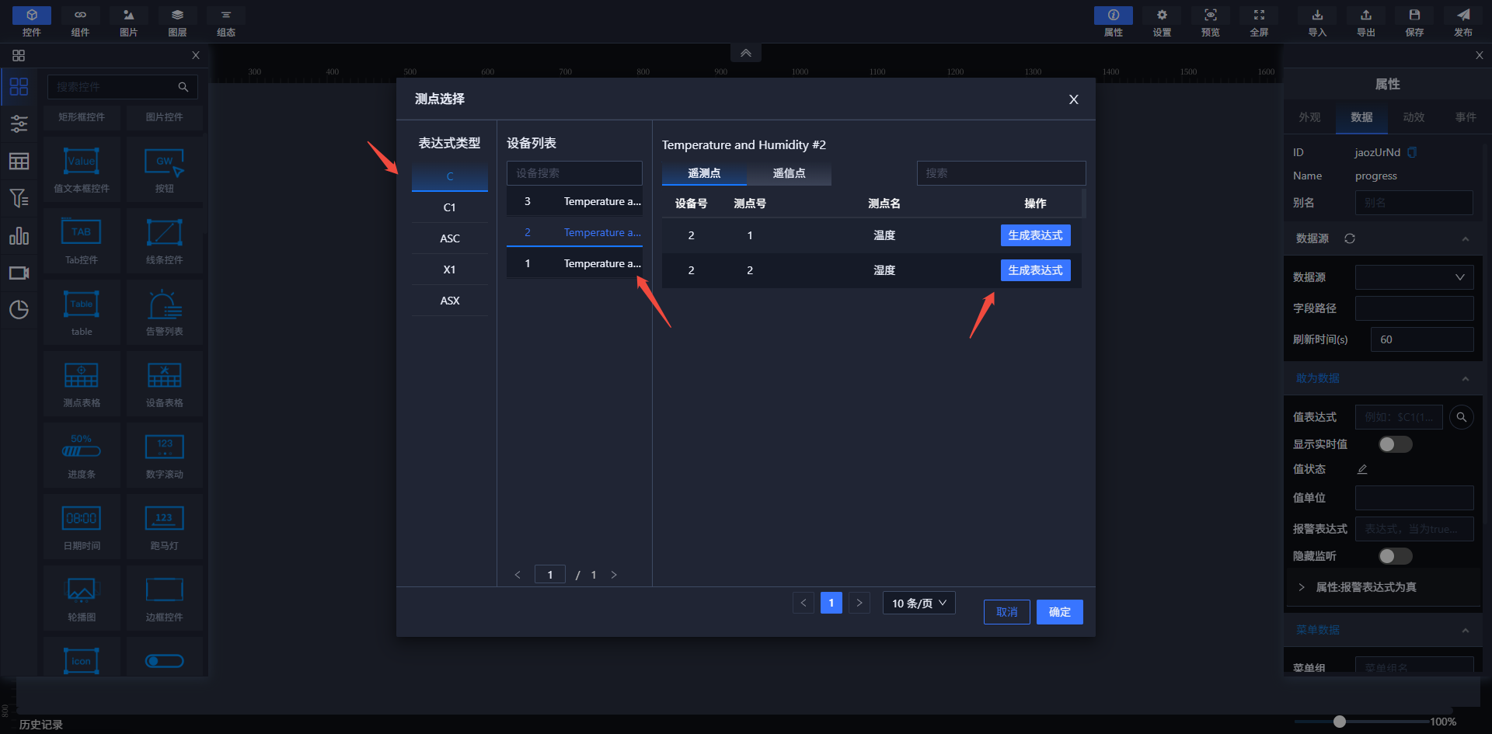Go to next page of point table
Screen dimensions: 1492x734
(859, 603)
